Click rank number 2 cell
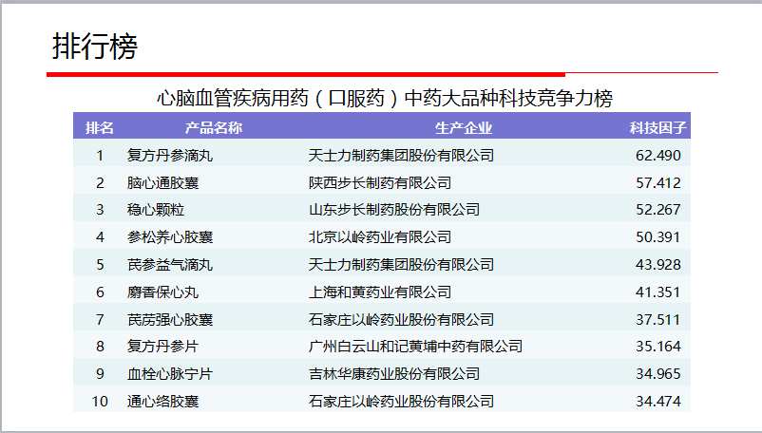 click(100, 183)
